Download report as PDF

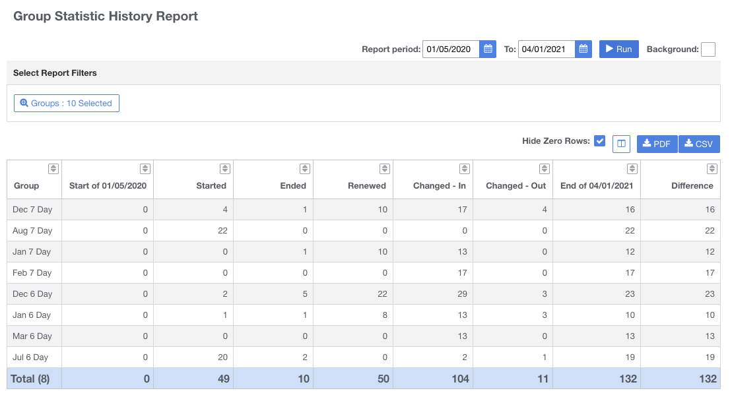tap(657, 144)
